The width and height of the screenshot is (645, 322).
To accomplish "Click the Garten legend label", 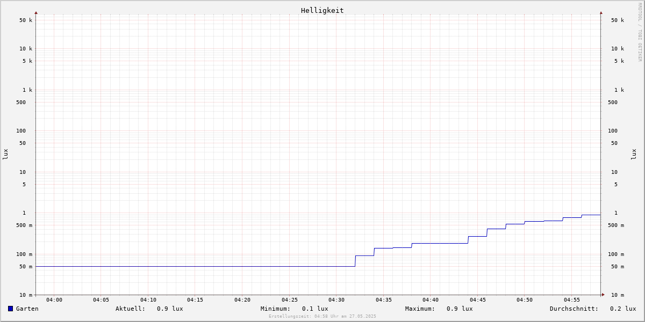I will click(27, 309).
